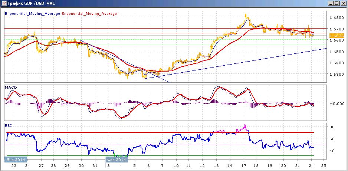Image resolution: width=348 pixels, height=171 pixels.
Task: Click the 1.6700 price axis label
Action: 336,29
